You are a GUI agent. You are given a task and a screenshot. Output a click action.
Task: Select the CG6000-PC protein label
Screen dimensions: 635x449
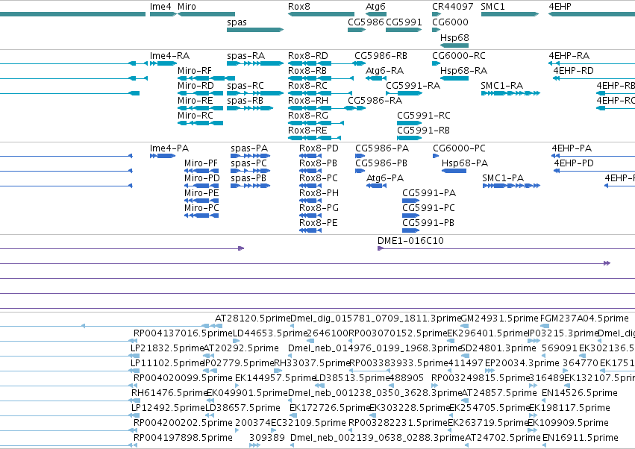[x=459, y=148]
